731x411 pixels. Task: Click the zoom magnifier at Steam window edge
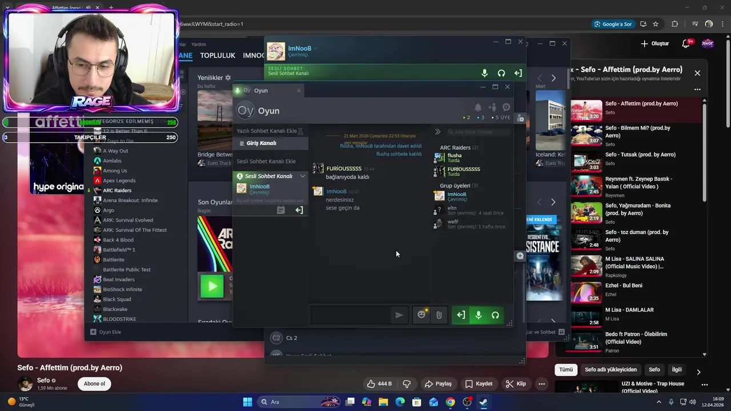click(520, 256)
